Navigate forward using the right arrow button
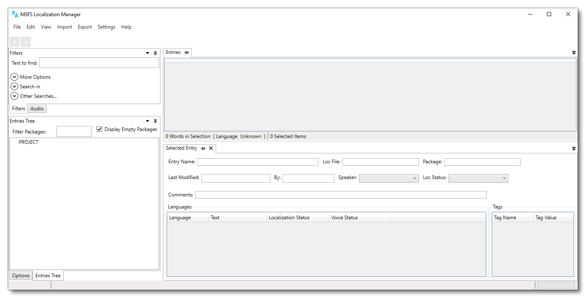The height and width of the screenshot is (298, 586). (x=25, y=41)
